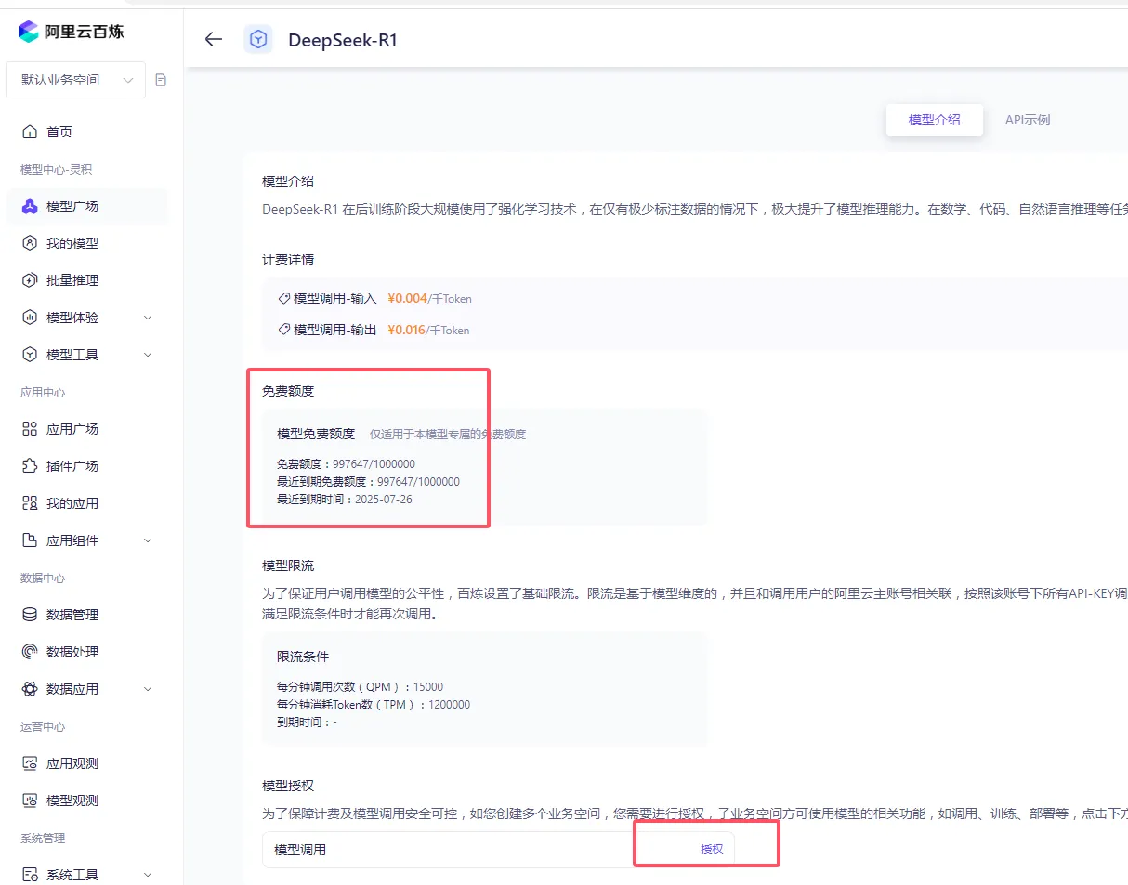Expand the 应用组件 menu chevron

[x=148, y=540]
